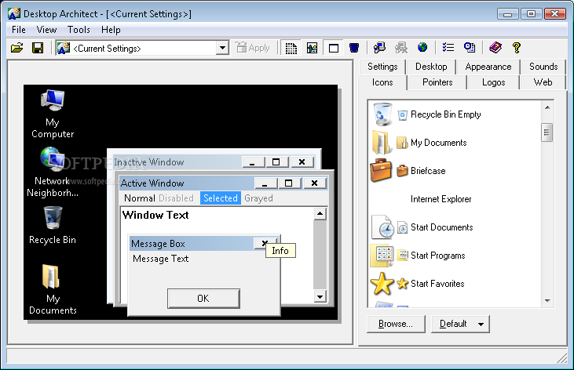
Task: Click Normal menu item in preview window
Action: coord(140,198)
